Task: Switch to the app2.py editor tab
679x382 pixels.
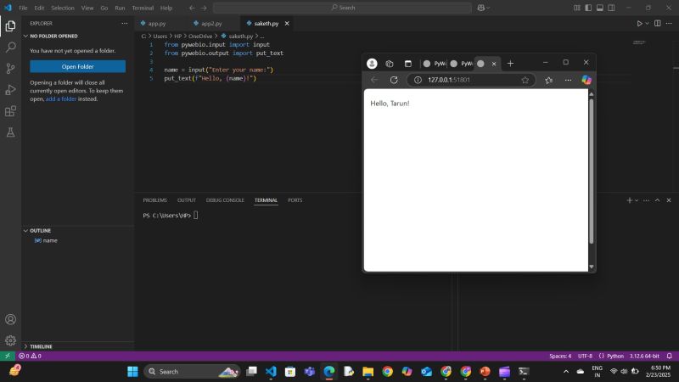Action: [211, 24]
